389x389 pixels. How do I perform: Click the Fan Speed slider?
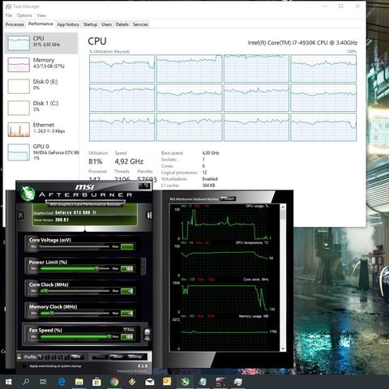[75, 336]
